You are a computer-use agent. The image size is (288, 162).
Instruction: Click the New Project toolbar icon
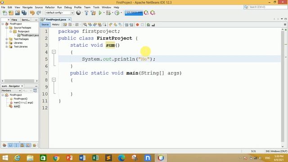point(11,13)
